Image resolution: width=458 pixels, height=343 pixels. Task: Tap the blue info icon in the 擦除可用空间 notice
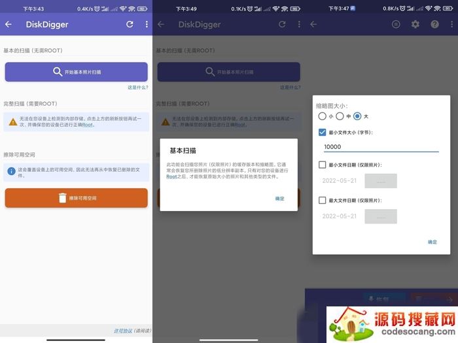coord(11,171)
